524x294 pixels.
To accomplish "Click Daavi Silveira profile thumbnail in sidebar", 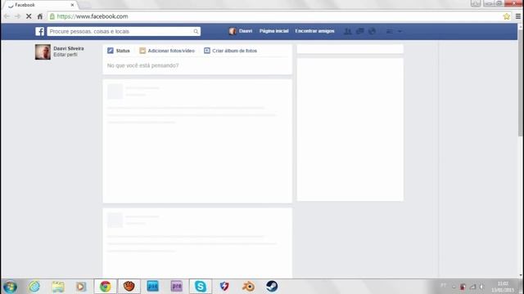I will 43,52.
